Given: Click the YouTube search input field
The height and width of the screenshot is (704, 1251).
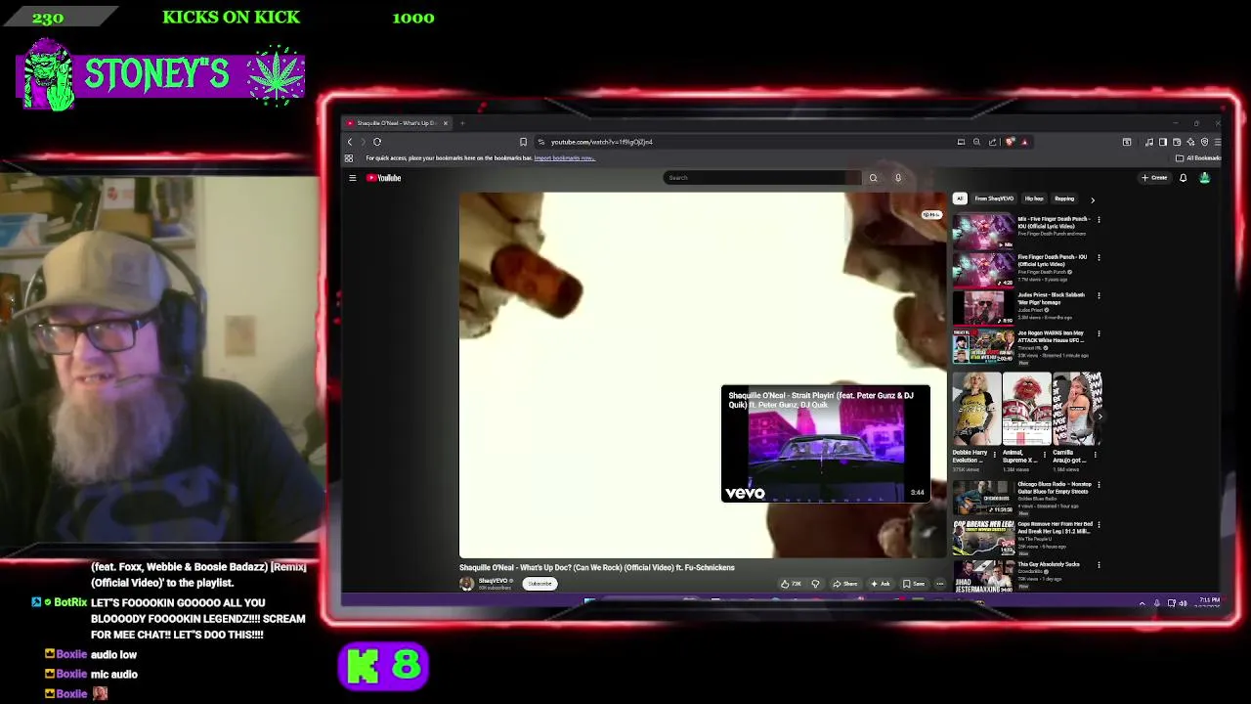Looking at the screenshot, I should click(x=760, y=178).
